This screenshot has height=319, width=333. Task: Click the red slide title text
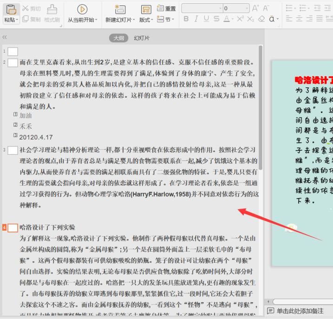(x=313, y=80)
